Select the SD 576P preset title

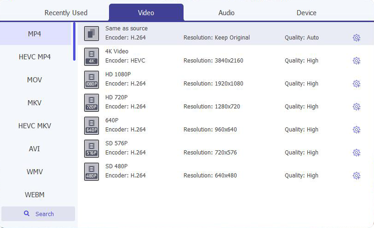(x=116, y=143)
